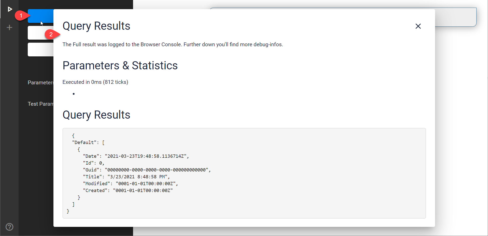Click the plus add icon in sidebar
This screenshot has height=236, width=488.
point(9,27)
